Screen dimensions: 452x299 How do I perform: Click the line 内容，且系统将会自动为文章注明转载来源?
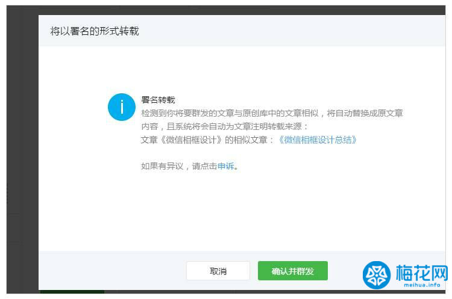click(x=224, y=126)
